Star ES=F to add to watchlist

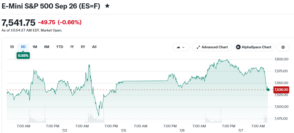point(107,6)
